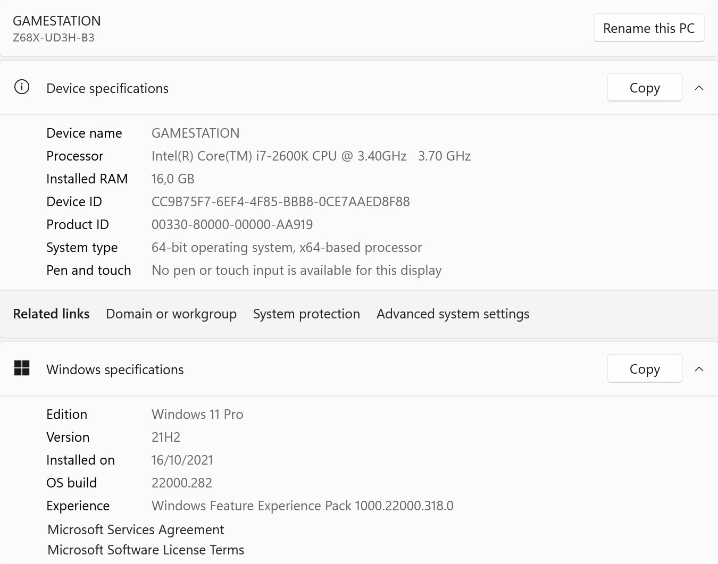Click the Related links label
The image size is (718, 564).
[x=51, y=314]
